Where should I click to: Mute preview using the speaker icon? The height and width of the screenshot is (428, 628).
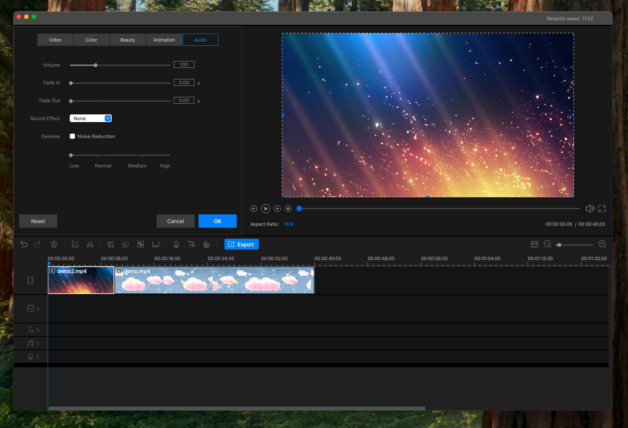click(x=590, y=208)
